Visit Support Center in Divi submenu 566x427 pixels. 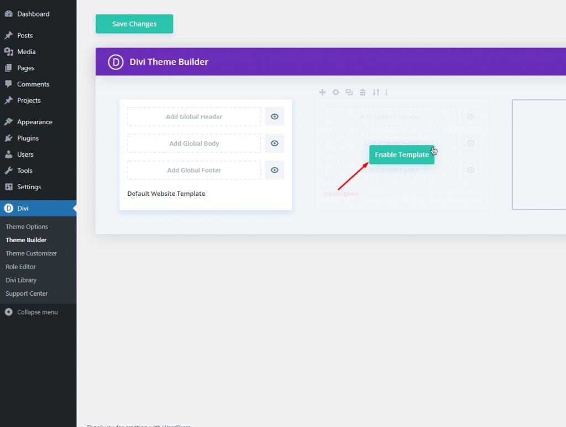pyautogui.click(x=27, y=293)
